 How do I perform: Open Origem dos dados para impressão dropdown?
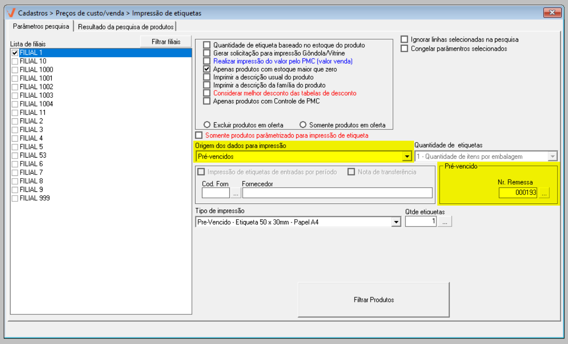407,156
